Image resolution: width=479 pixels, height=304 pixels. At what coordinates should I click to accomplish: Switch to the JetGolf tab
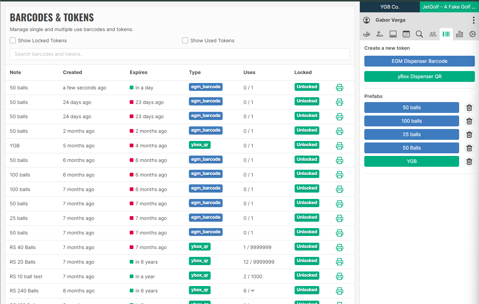coord(449,7)
